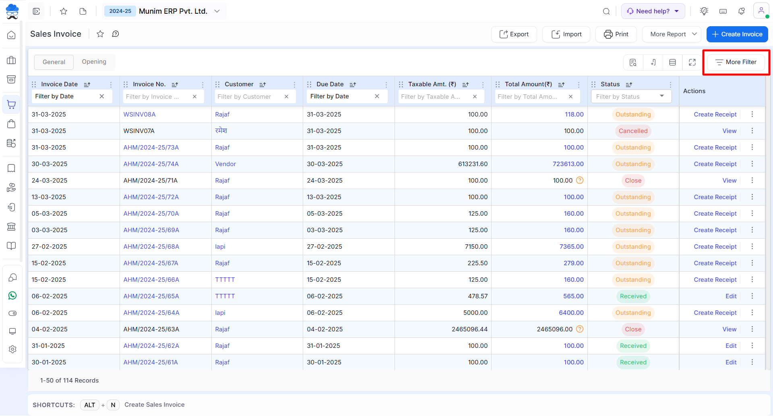Switch to the General tab

click(x=54, y=62)
